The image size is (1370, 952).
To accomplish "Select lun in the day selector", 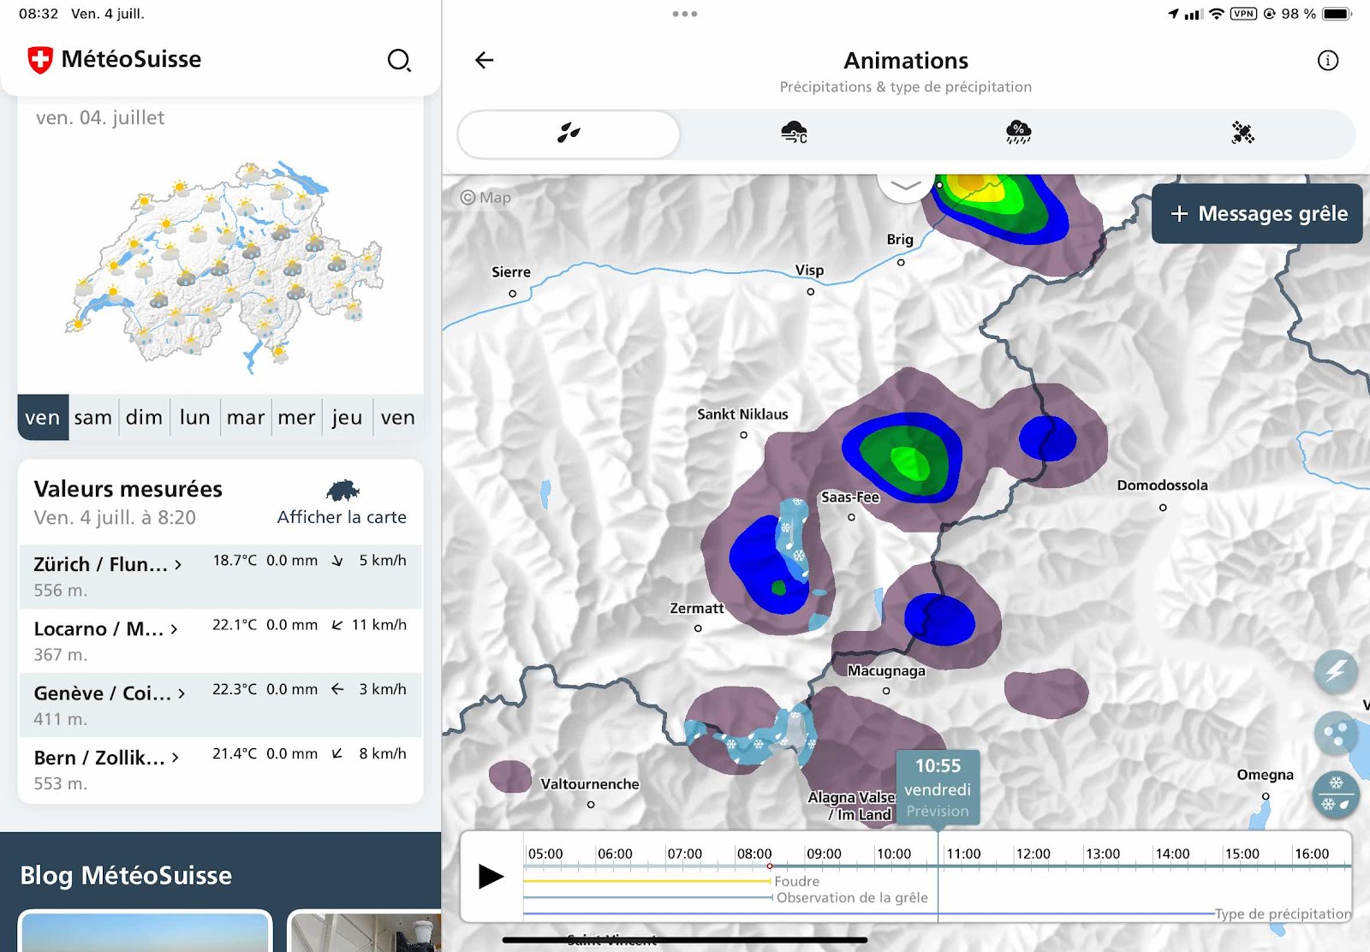I will [194, 418].
